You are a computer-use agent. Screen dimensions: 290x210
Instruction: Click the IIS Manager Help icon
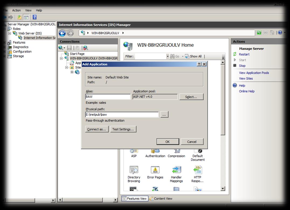pyautogui.click(x=280, y=33)
